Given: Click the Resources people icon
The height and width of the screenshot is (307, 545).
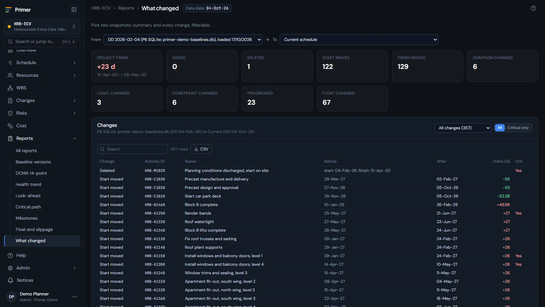Looking at the screenshot, I should tap(10, 75).
